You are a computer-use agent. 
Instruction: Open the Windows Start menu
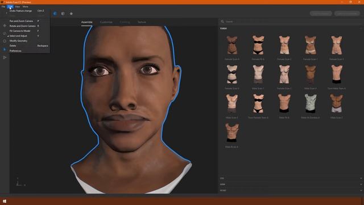[x=5, y=201]
